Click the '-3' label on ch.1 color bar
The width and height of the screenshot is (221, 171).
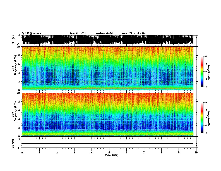pos(206,56)
